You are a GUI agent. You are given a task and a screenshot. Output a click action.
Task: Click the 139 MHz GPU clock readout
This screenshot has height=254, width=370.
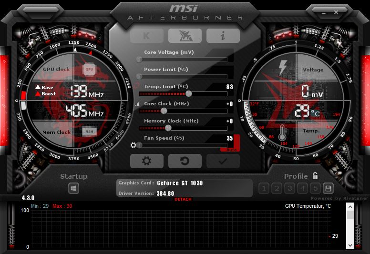87,91
